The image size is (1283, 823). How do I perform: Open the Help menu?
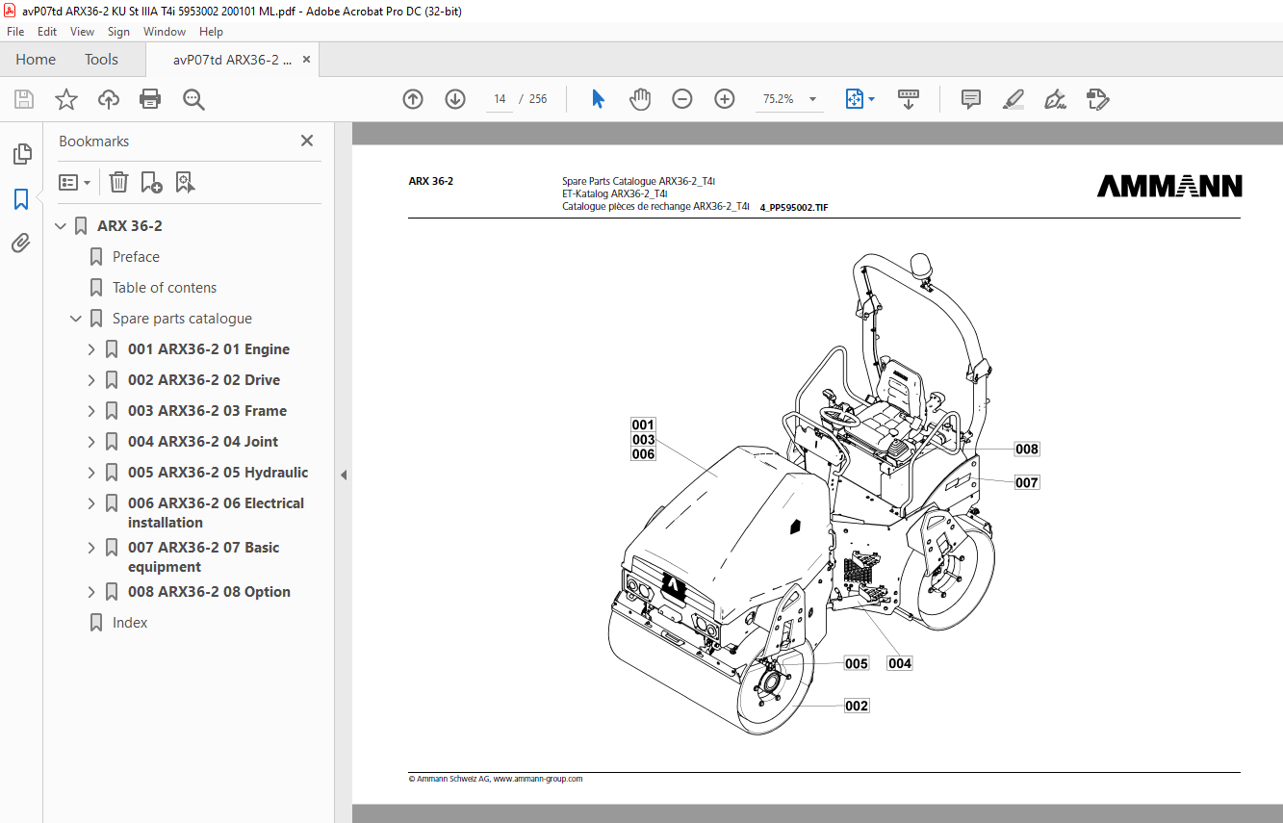211,32
